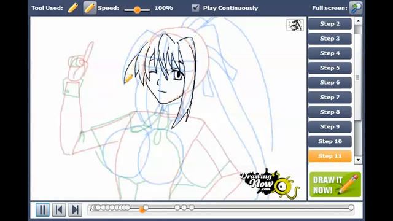393x221 pixels.
Task: Skip to next step button
Action: pyautogui.click(x=75, y=209)
